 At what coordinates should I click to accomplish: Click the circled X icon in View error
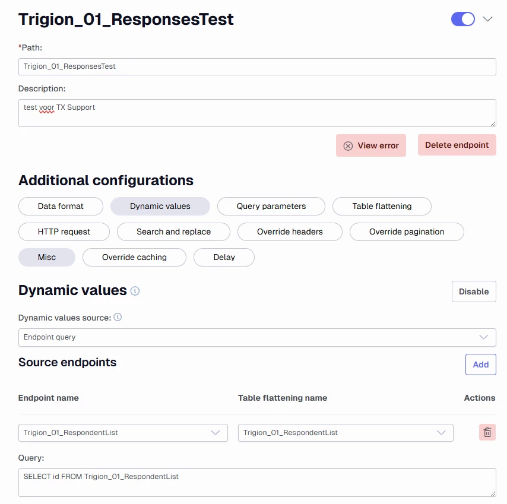[x=348, y=146]
